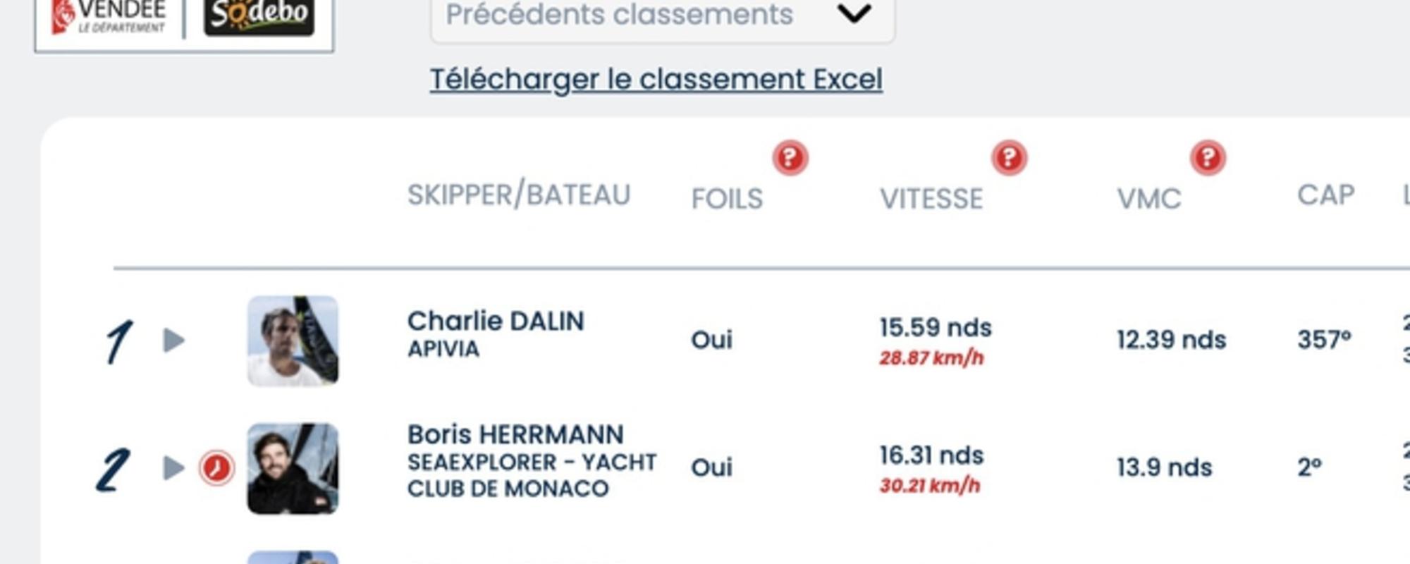Click the Sodebo sponsor logo
This screenshot has height=564, width=1410.
point(259,16)
